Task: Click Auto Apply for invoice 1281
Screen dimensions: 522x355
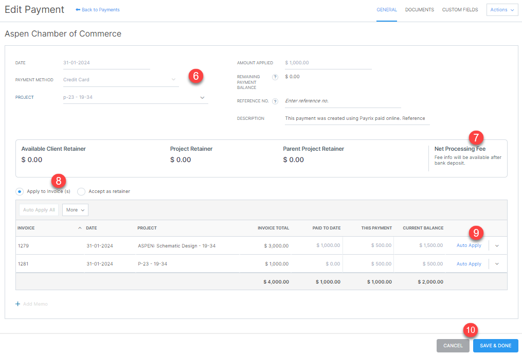Action: [469, 263]
